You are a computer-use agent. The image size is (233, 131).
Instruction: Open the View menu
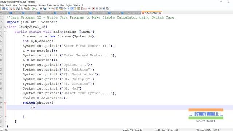tap(15, 5)
